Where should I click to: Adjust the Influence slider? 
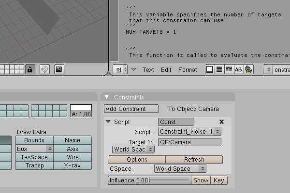pyautogui.click(x=150, y=180)
